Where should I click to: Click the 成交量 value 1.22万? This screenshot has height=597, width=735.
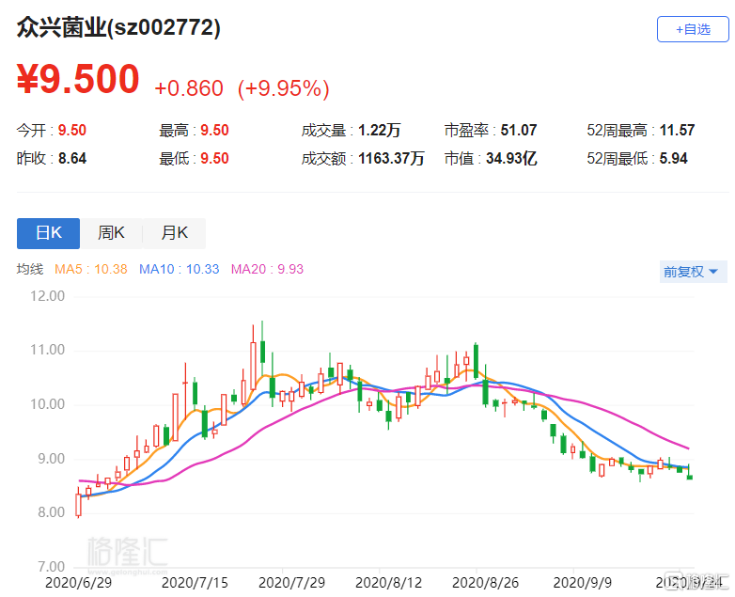point(379,130)
